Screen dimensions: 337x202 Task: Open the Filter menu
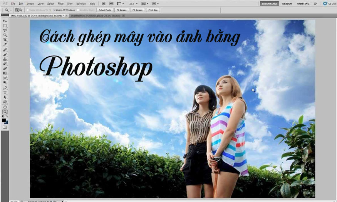61,3
